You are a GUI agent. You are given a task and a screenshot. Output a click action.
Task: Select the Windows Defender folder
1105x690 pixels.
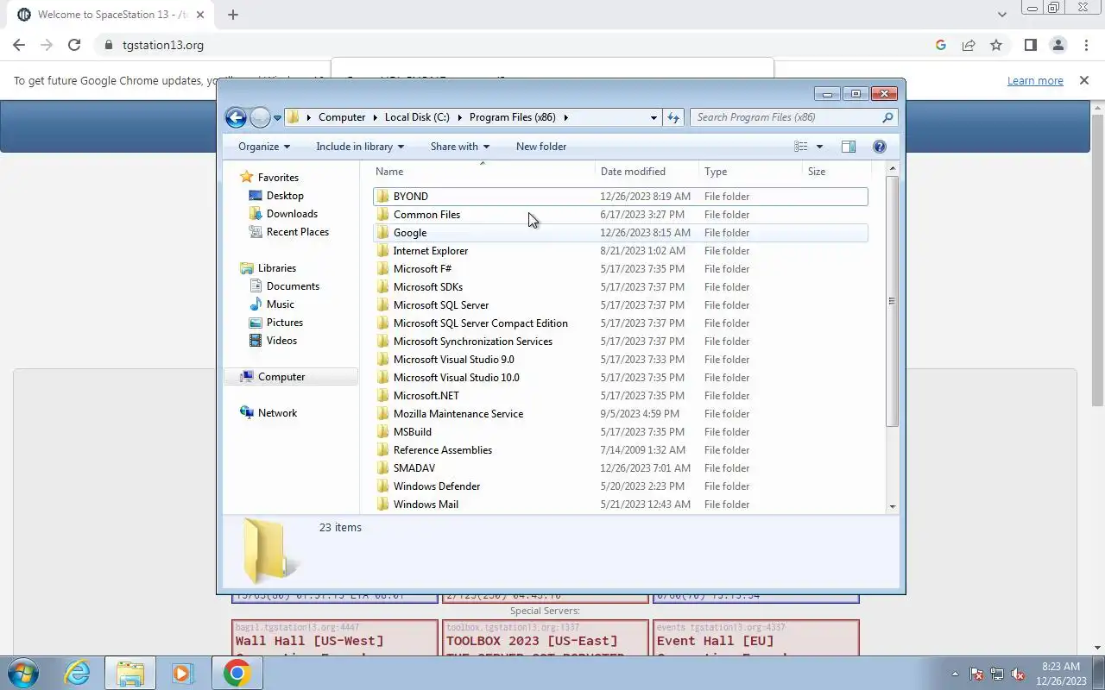point(437,486)
